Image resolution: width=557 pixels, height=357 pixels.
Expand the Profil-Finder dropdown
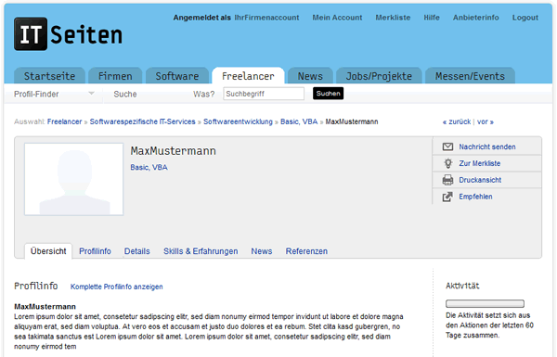[x=54, y=94]
